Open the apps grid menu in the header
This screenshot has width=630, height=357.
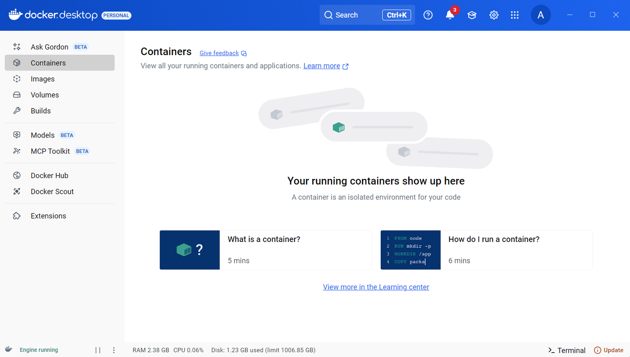pyautogui.click(x=515, y=15)
